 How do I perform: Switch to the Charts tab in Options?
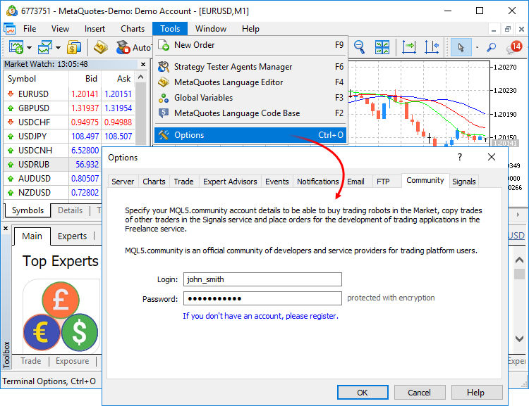154,182
